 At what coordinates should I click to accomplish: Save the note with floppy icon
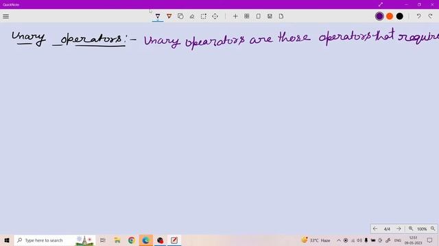coord(270,16)
